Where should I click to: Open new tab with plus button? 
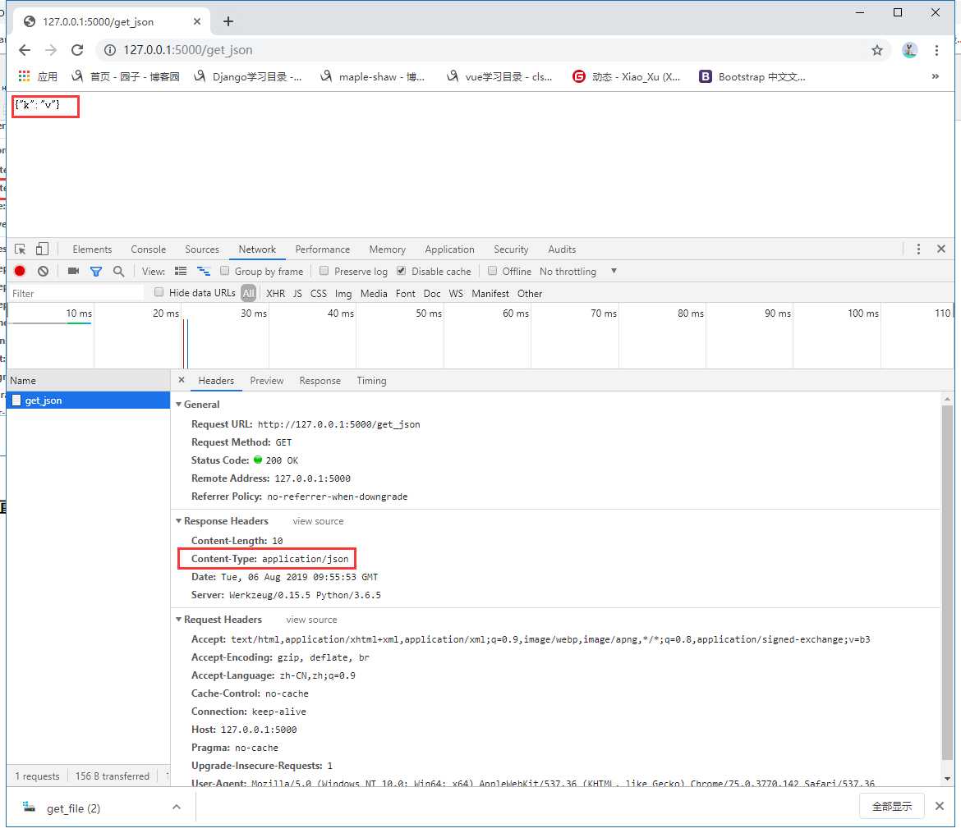pos(228,21)
